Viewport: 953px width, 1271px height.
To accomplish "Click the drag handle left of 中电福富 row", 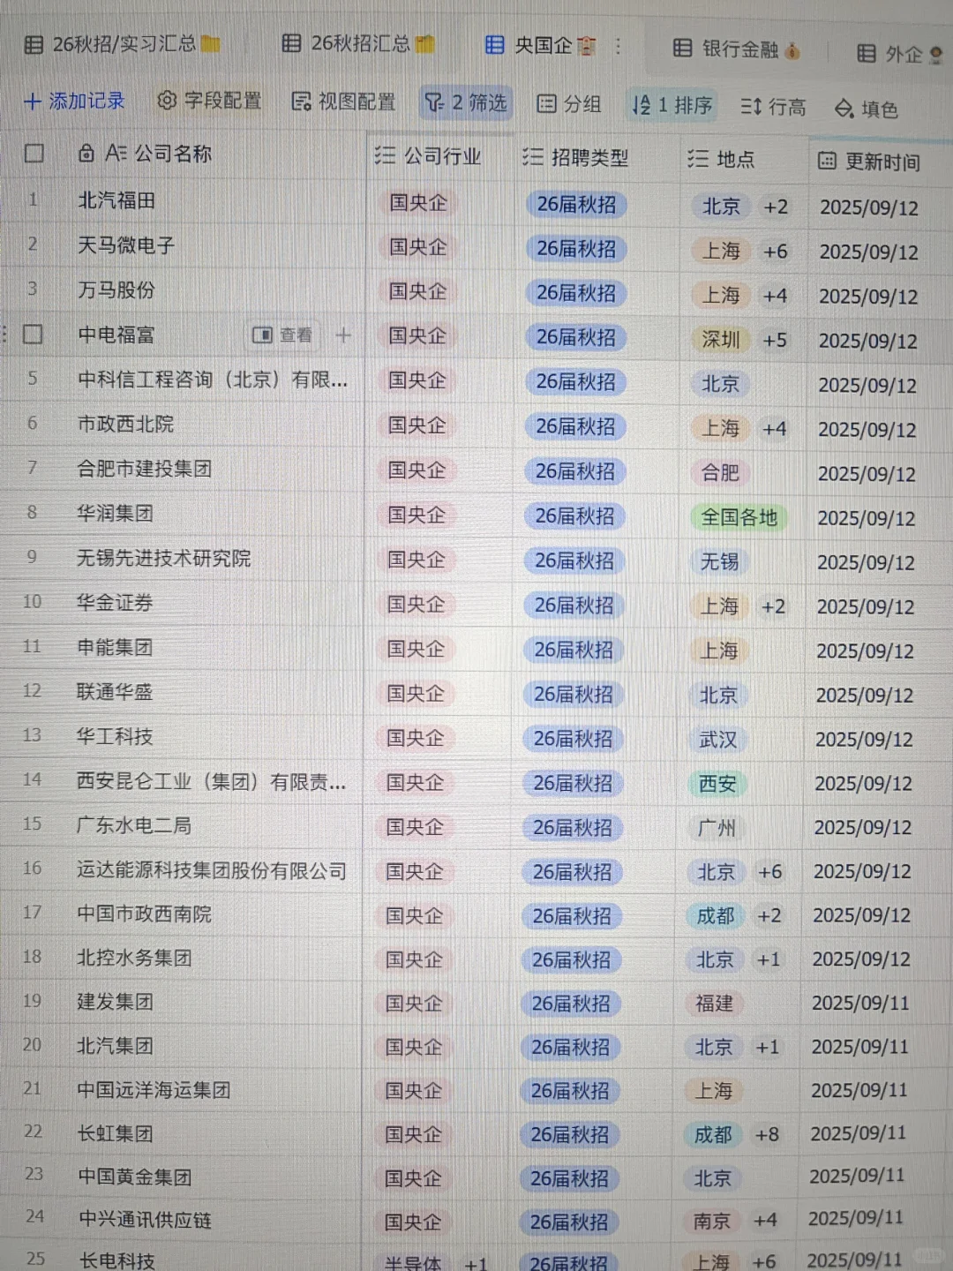I will [x=4, y=335].
